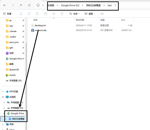Image resolution: width=150 pixels, height=130 pixels.
Task: Open the qr pinned folder
Action: 10,20
